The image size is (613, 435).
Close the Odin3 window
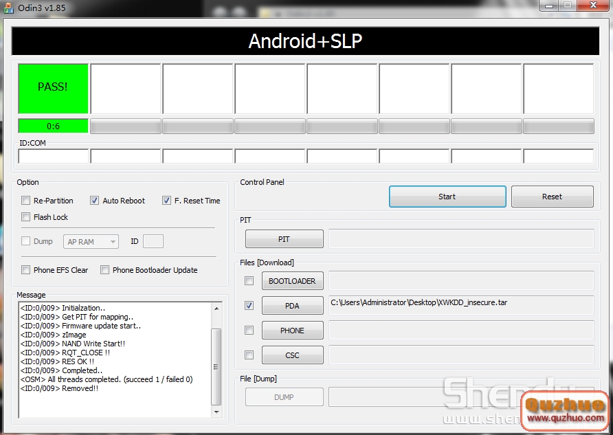point(593,5)
